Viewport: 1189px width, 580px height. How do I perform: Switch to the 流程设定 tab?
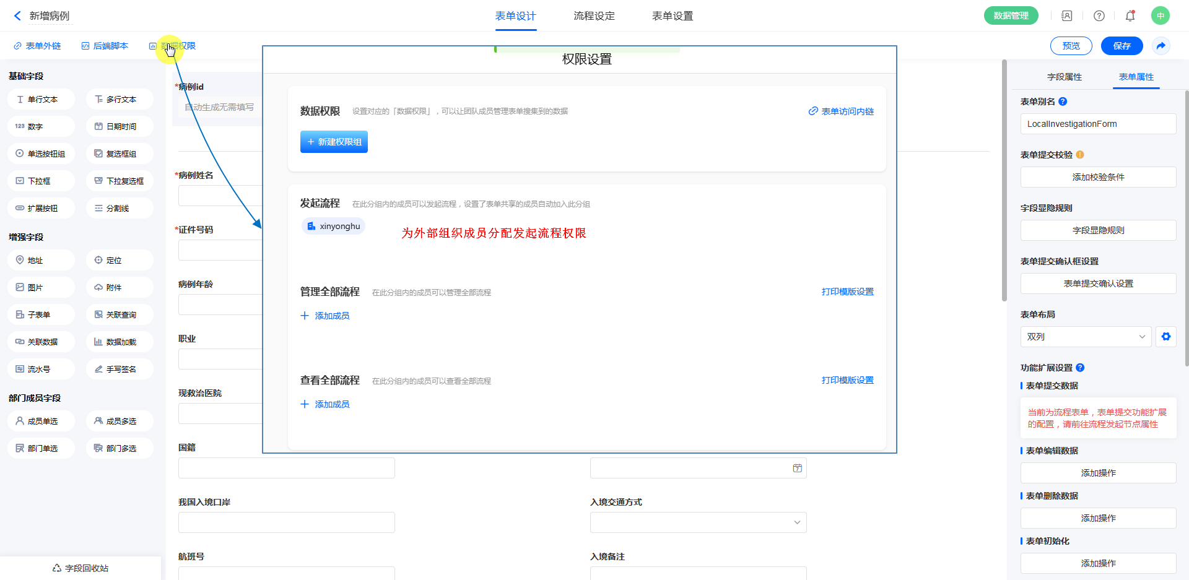click(594, 16)
